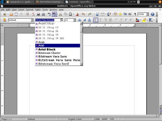Open the Format menu
Viewport: 162px width, 121px height.
[29, 10]
